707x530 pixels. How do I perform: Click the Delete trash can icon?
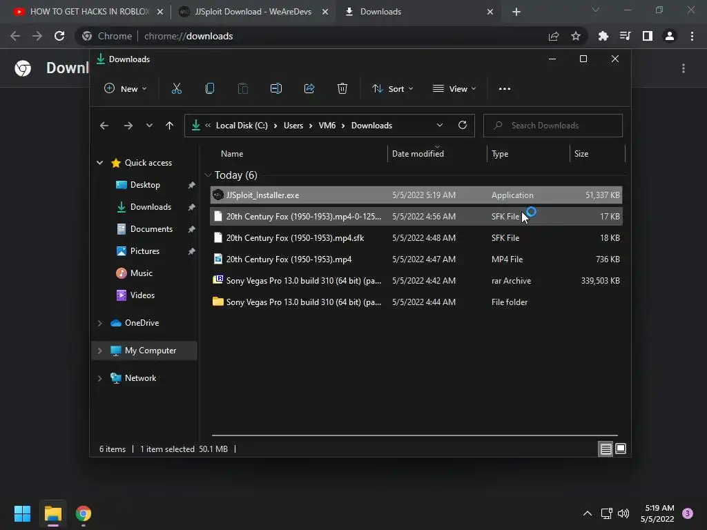point(342,89)
